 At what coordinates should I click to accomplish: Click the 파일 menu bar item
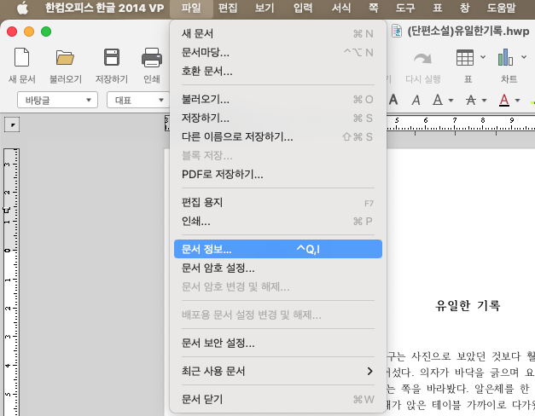191,8
